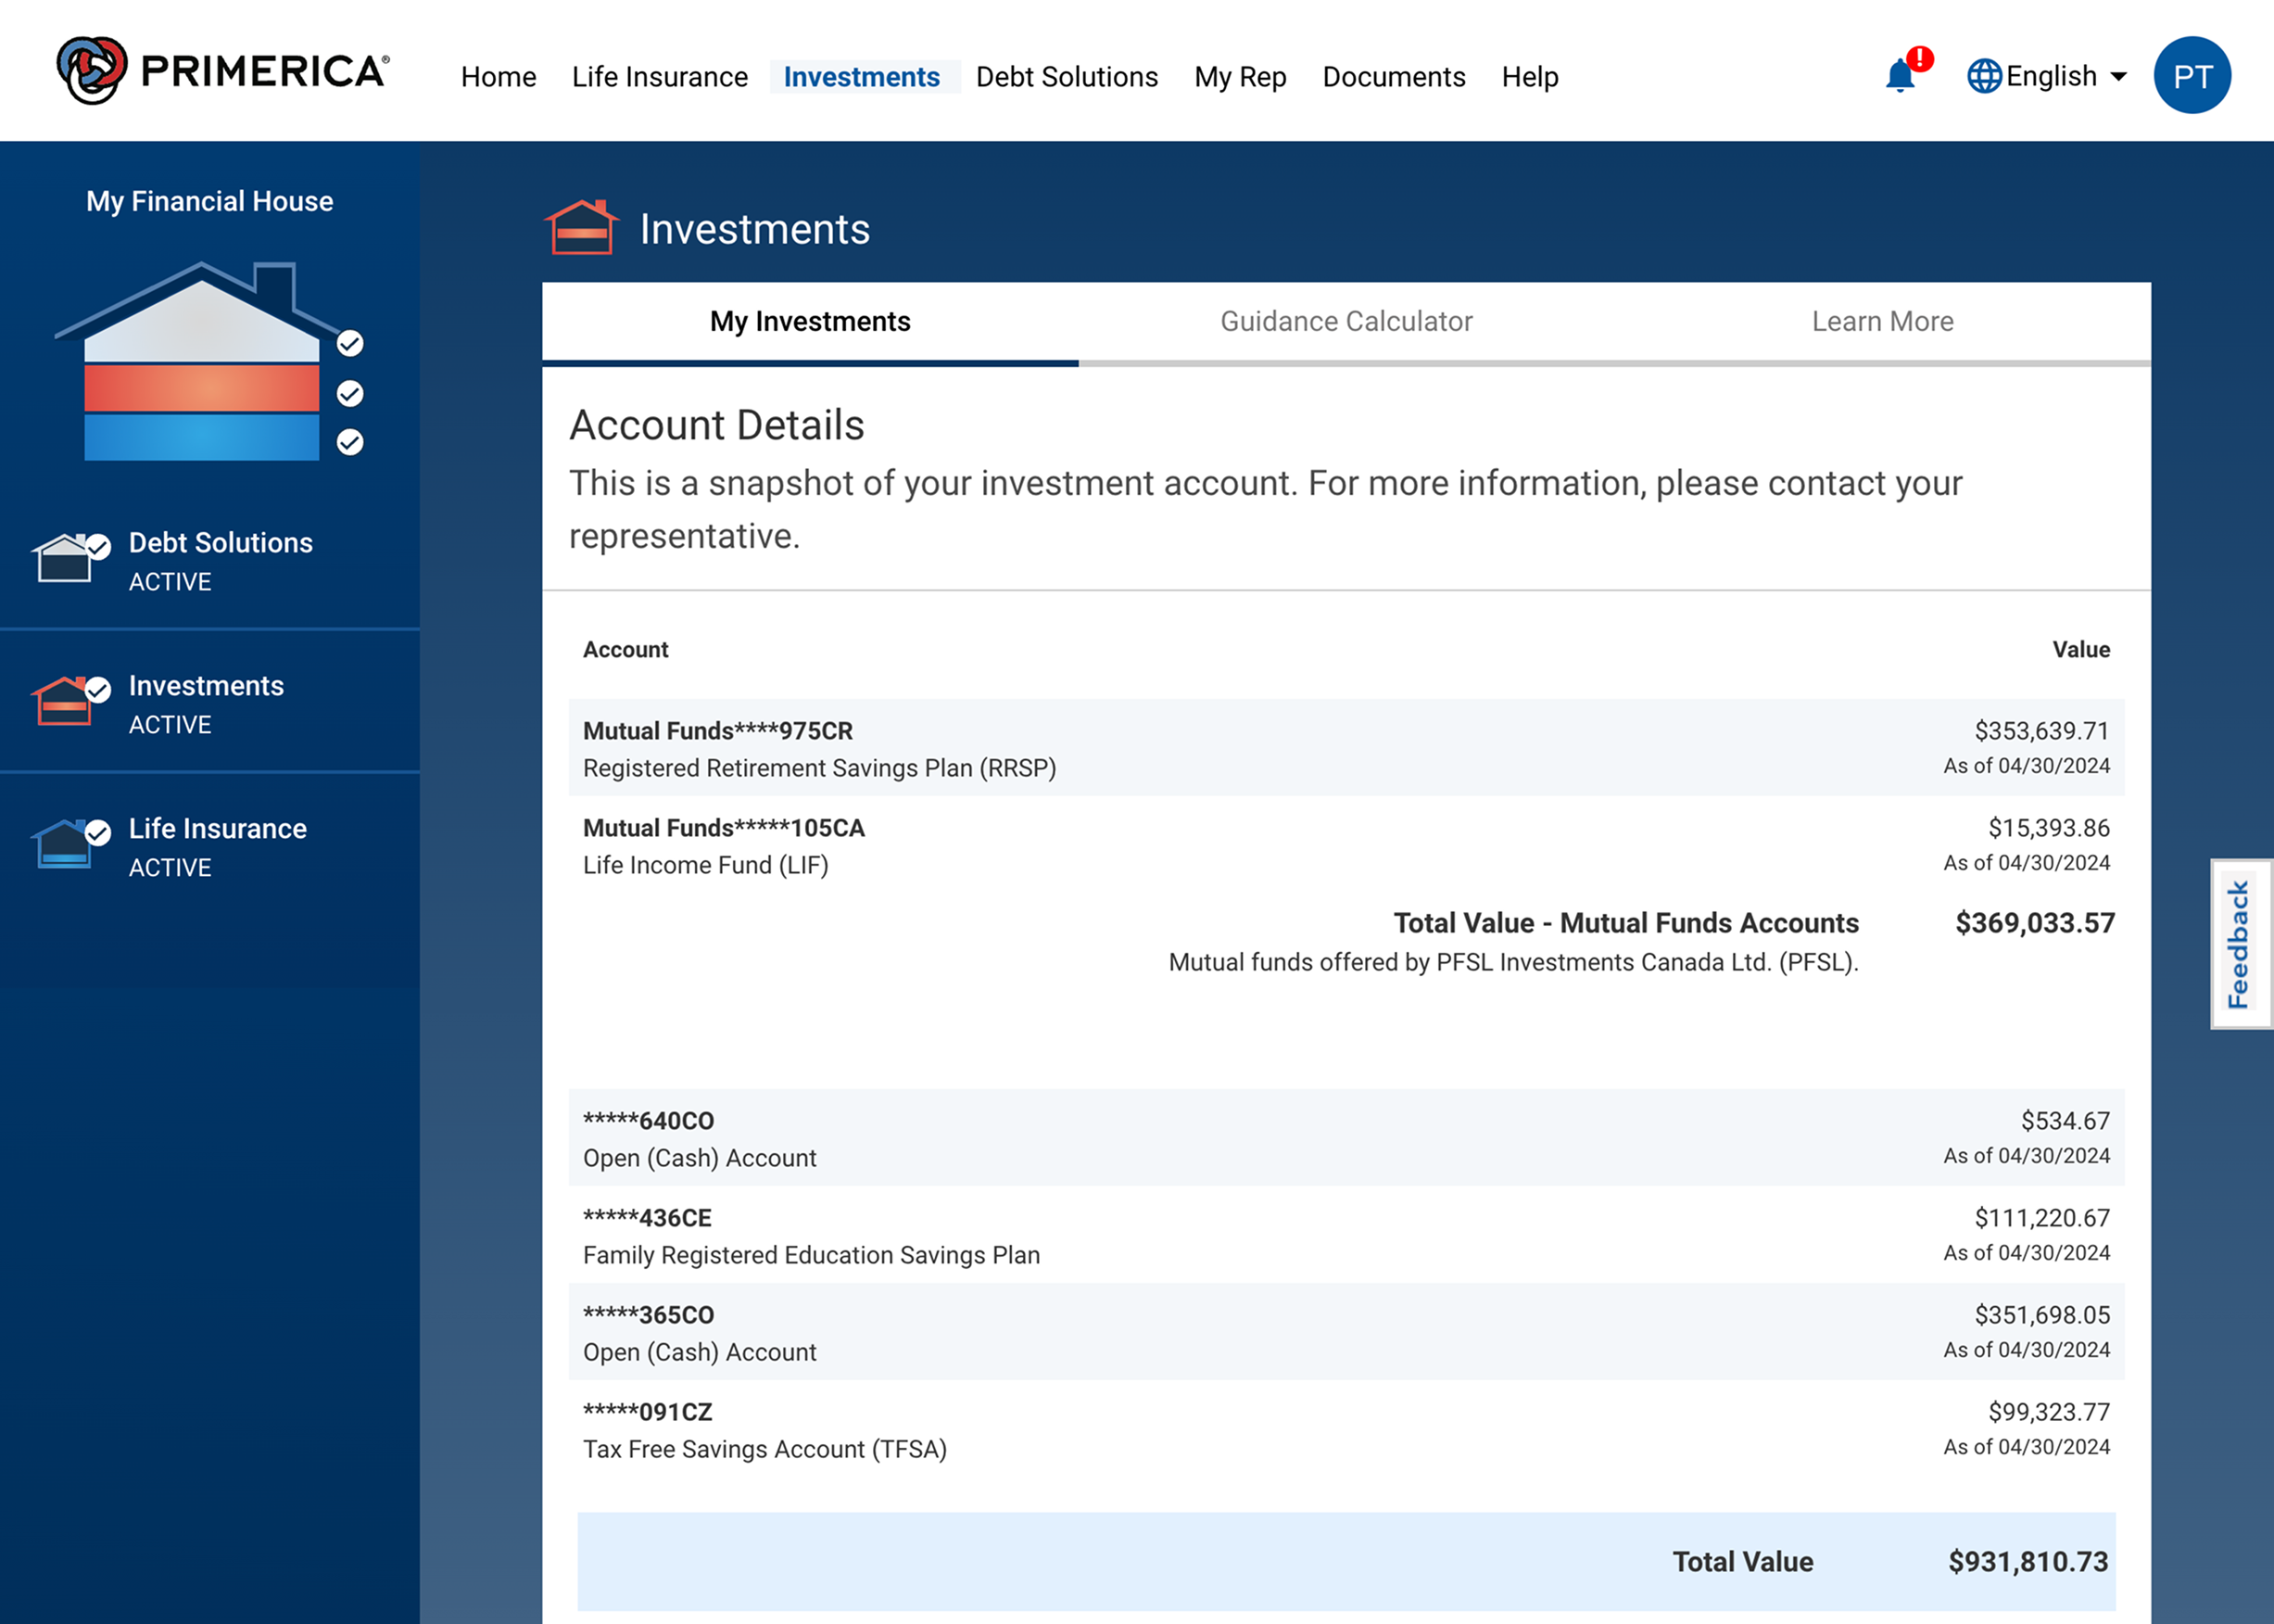The image size is (2274, 1624).
Task: Click the checkmark beside the blue house layer
Action: 350,442
